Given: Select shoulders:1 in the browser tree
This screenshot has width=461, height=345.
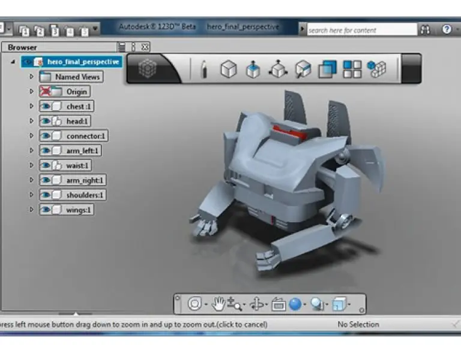Looking at the screenshot, I should [85, 195].
